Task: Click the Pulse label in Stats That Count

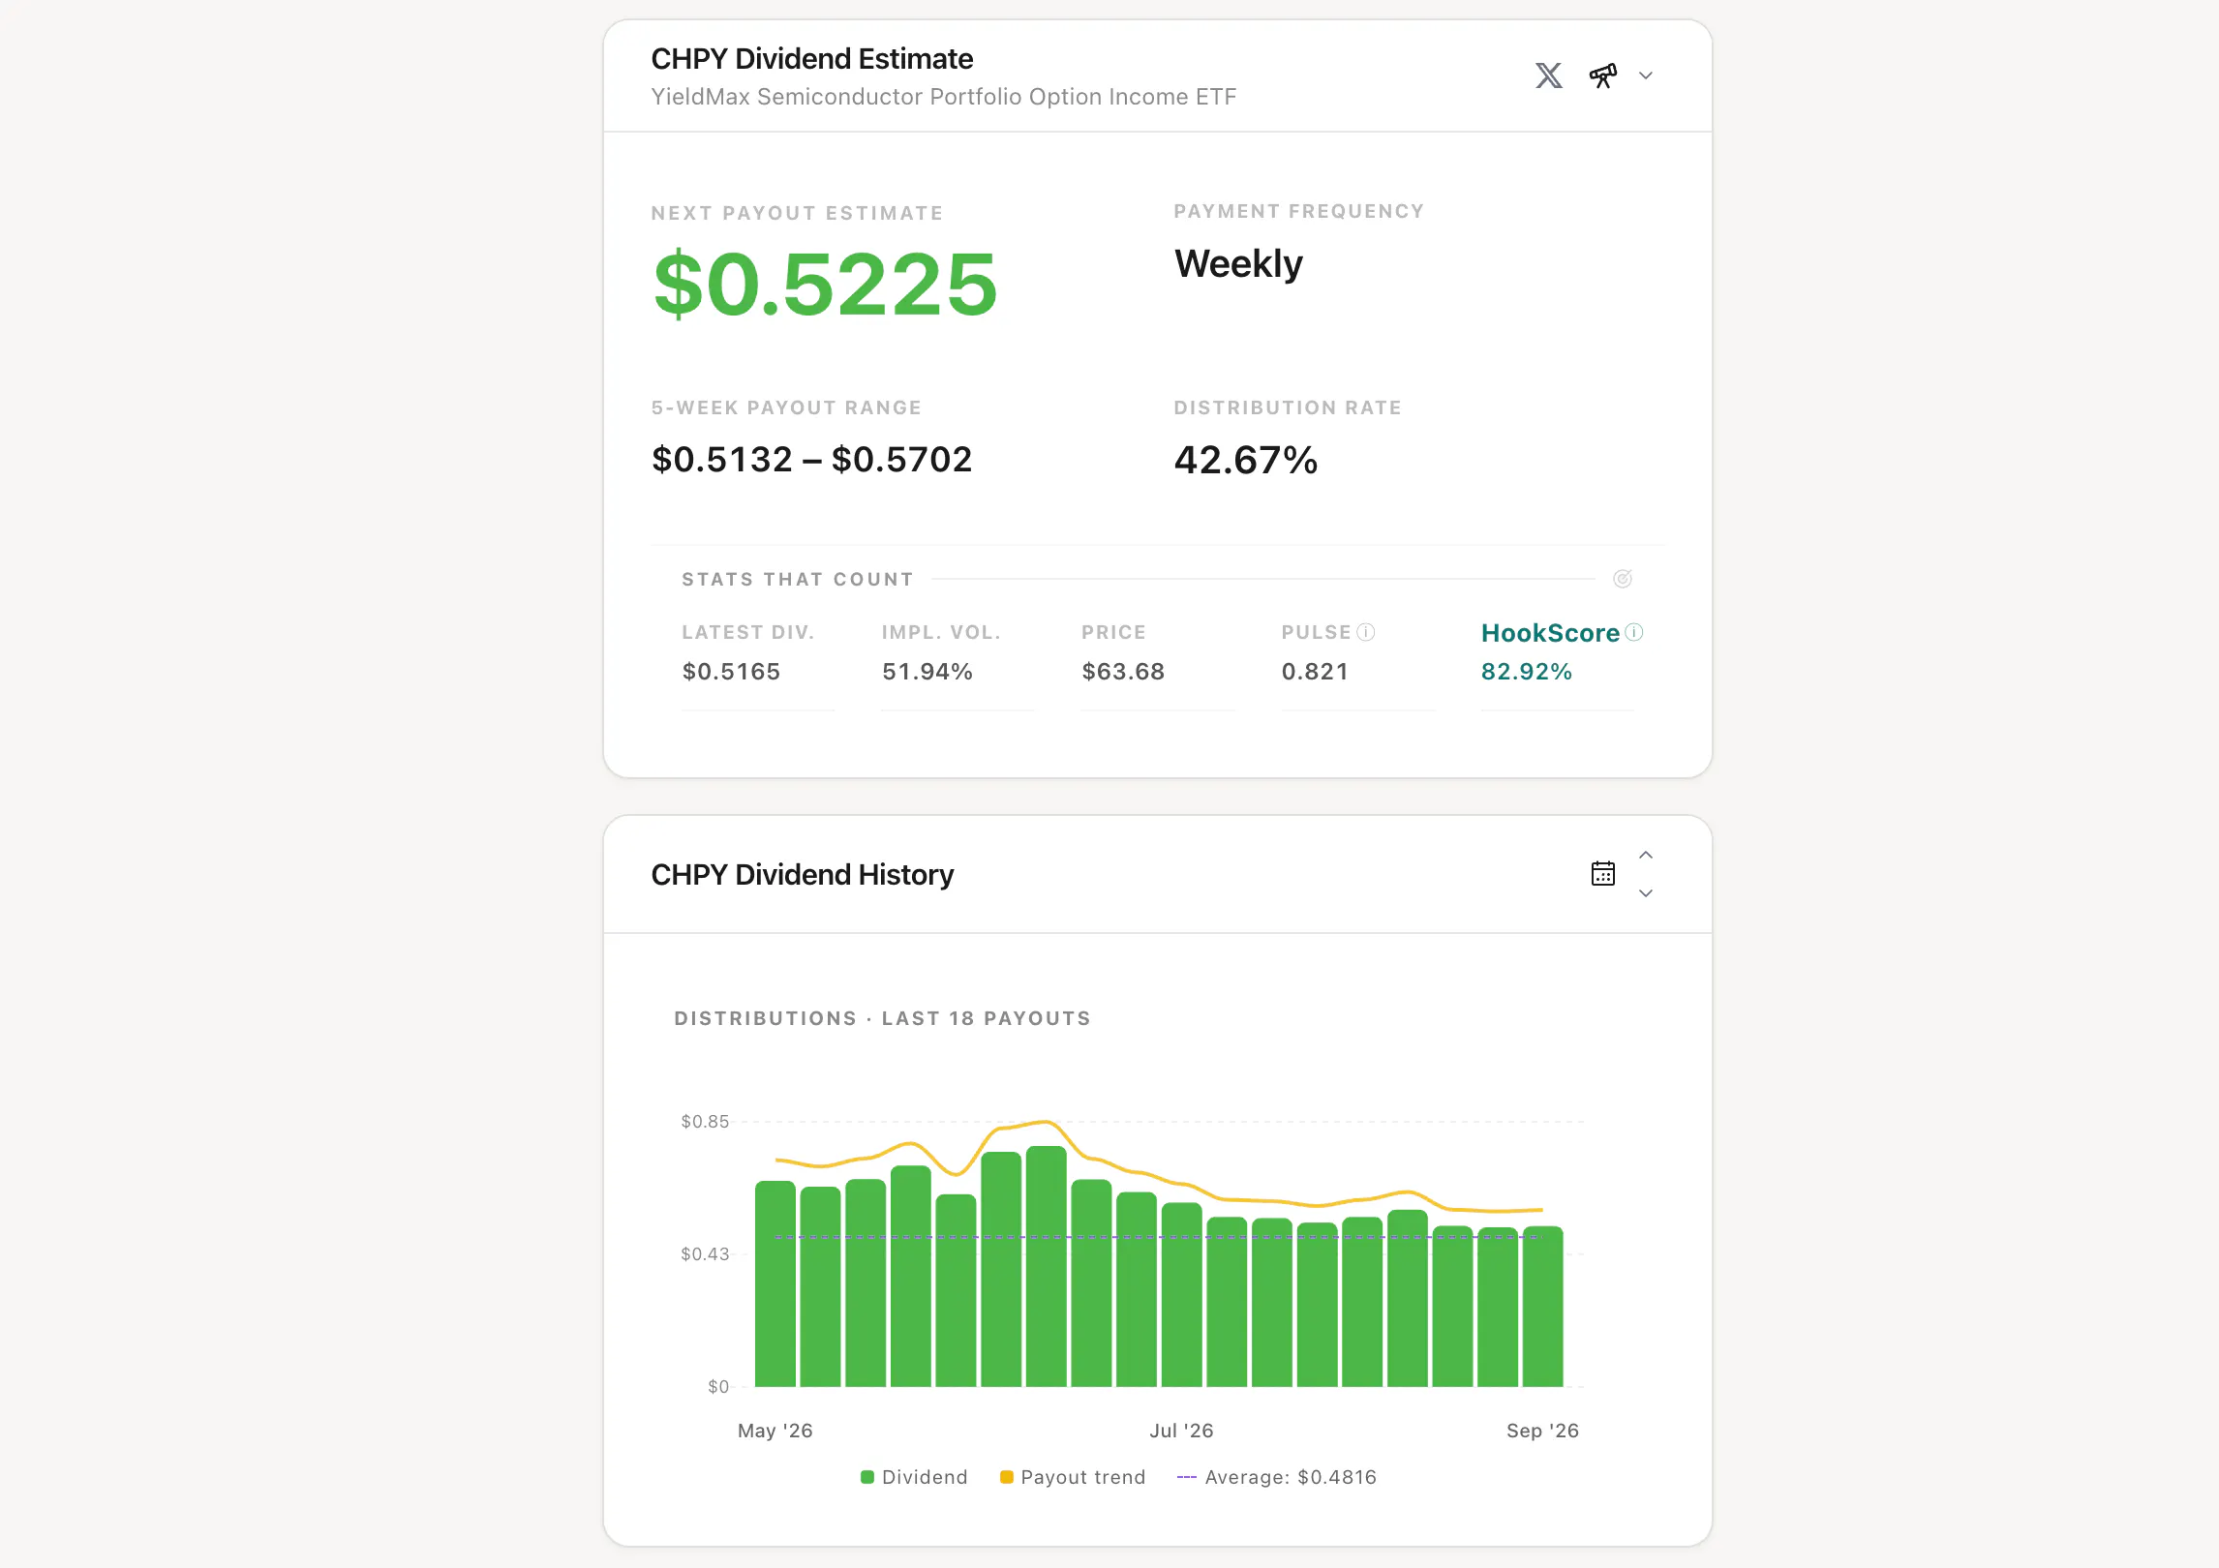Action: (1316, 632)
